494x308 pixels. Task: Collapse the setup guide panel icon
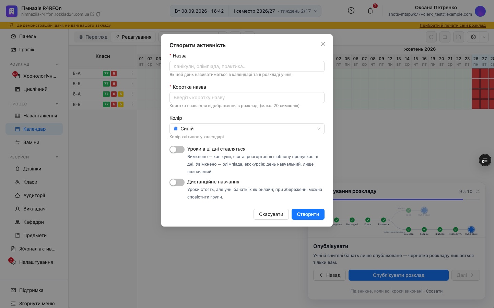(x=478, y=191)
